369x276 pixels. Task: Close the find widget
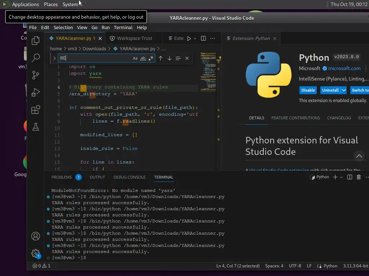coord(187,58)
